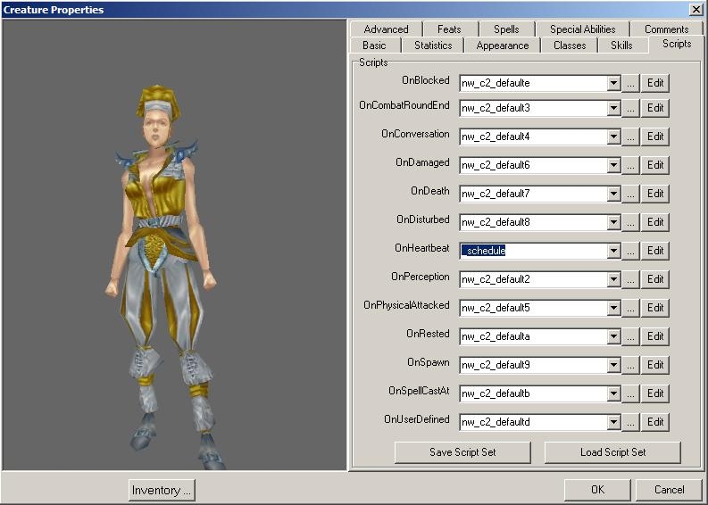Image resolution: width=708 pixels, height=505 pixels.
Task: Edit the OnCombatRoundEnd script
Action: pos(655,108)
